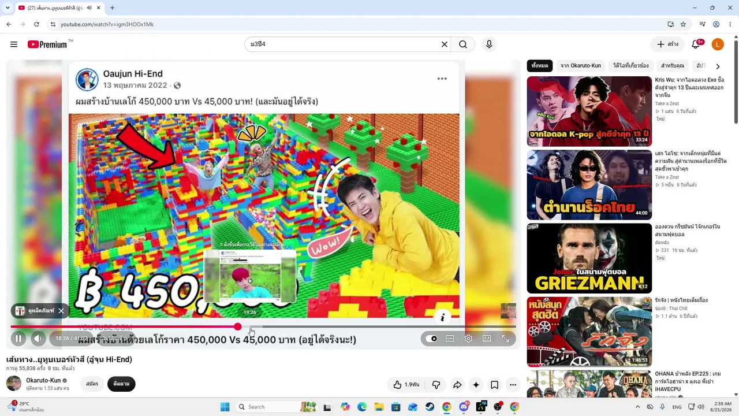This screenshot has width=739, height=416.
Task: Open the Okaruto-Kun channel name link
Action: 43,380
